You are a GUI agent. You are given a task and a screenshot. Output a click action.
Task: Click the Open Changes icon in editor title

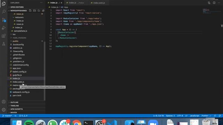pos(209,3)
